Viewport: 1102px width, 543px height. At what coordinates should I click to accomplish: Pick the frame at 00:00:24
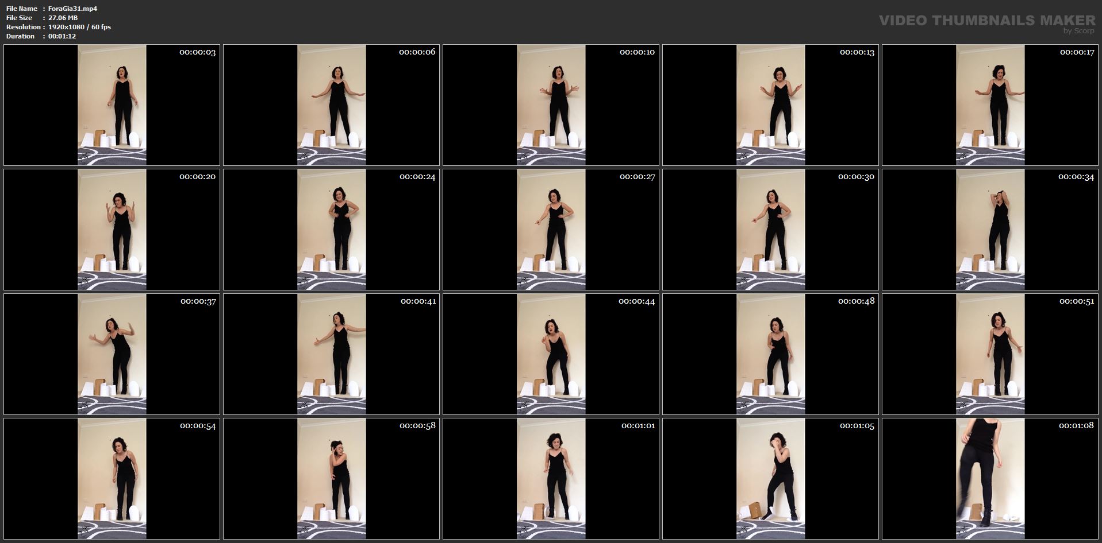pos(332,230)
